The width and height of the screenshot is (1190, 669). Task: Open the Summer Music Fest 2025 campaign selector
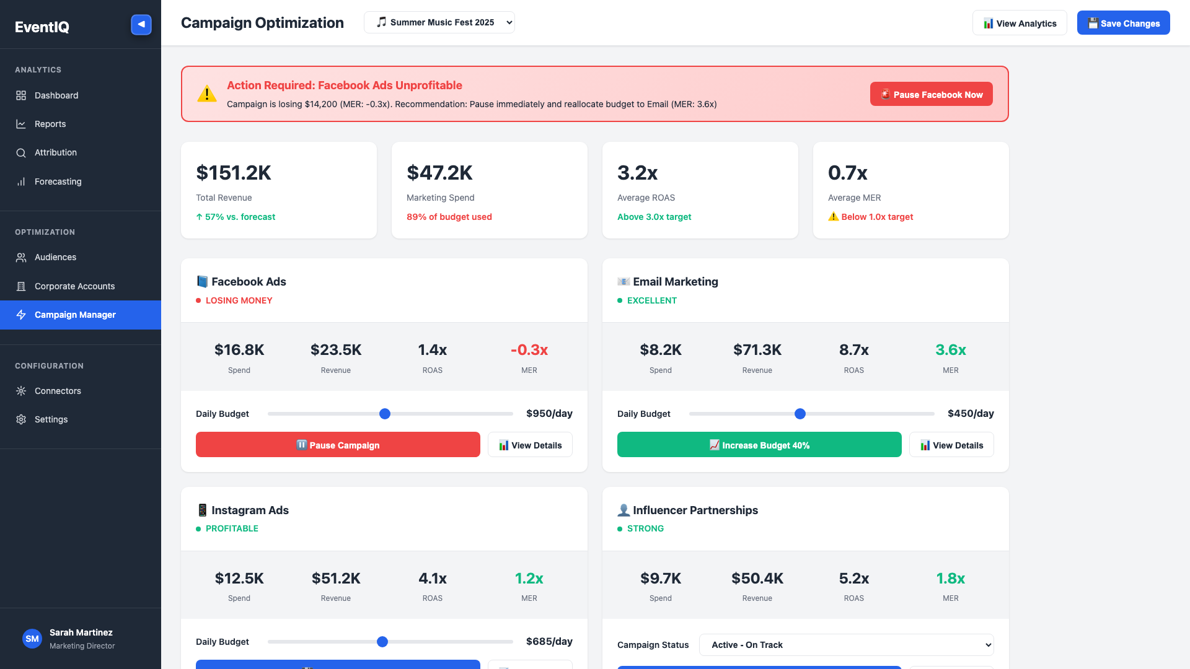pos(439,22)
